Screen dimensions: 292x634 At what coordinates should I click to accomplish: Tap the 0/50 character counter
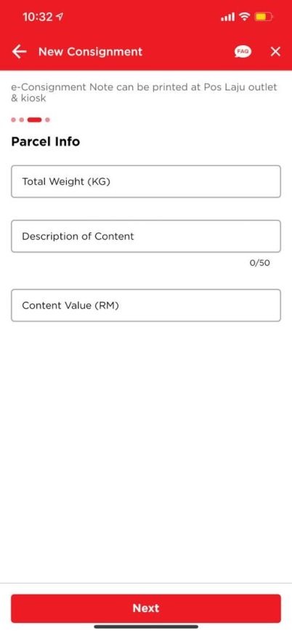tap(260, 263)
